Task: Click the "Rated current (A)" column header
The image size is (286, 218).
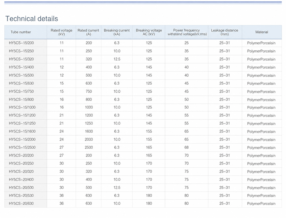Action: [x=88, y=32]
